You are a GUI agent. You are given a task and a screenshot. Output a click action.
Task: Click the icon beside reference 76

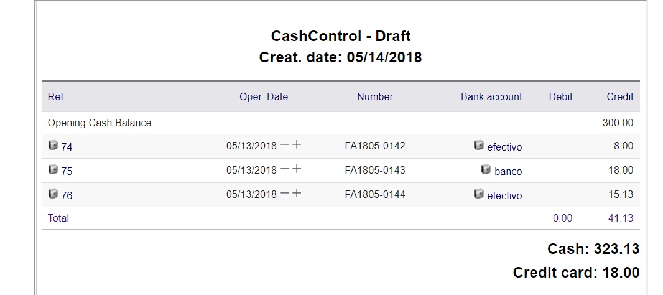53,194
